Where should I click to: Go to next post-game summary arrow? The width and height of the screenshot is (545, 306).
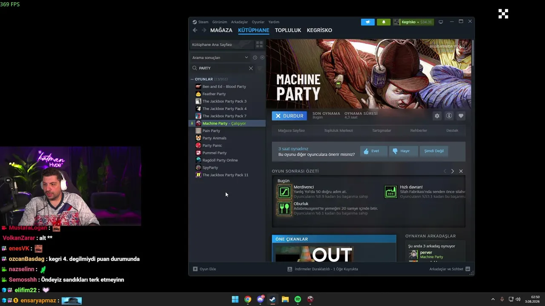click(453, 171)
